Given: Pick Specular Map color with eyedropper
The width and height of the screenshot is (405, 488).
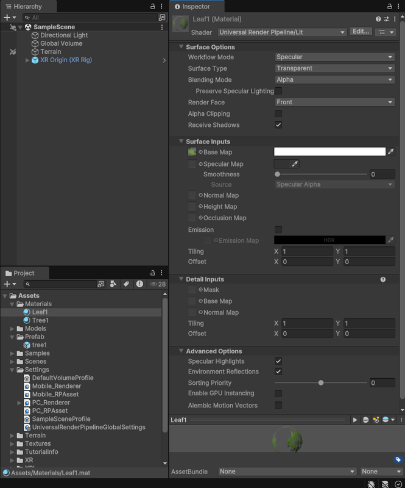Looking at the screenshot, I should pyautogui.click(x=295, y=163).
